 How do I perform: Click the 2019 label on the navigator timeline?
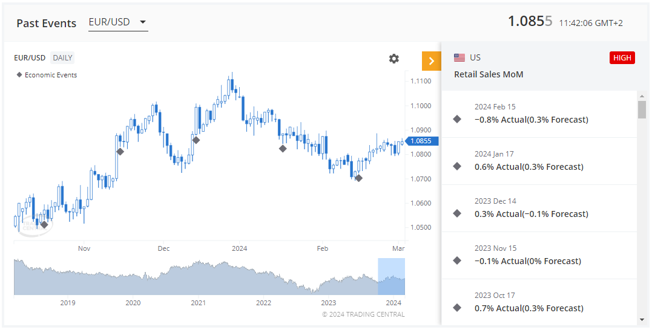(x=68, y=303)
